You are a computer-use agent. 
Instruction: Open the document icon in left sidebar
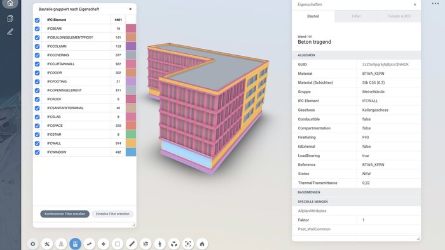click(10, 18)
